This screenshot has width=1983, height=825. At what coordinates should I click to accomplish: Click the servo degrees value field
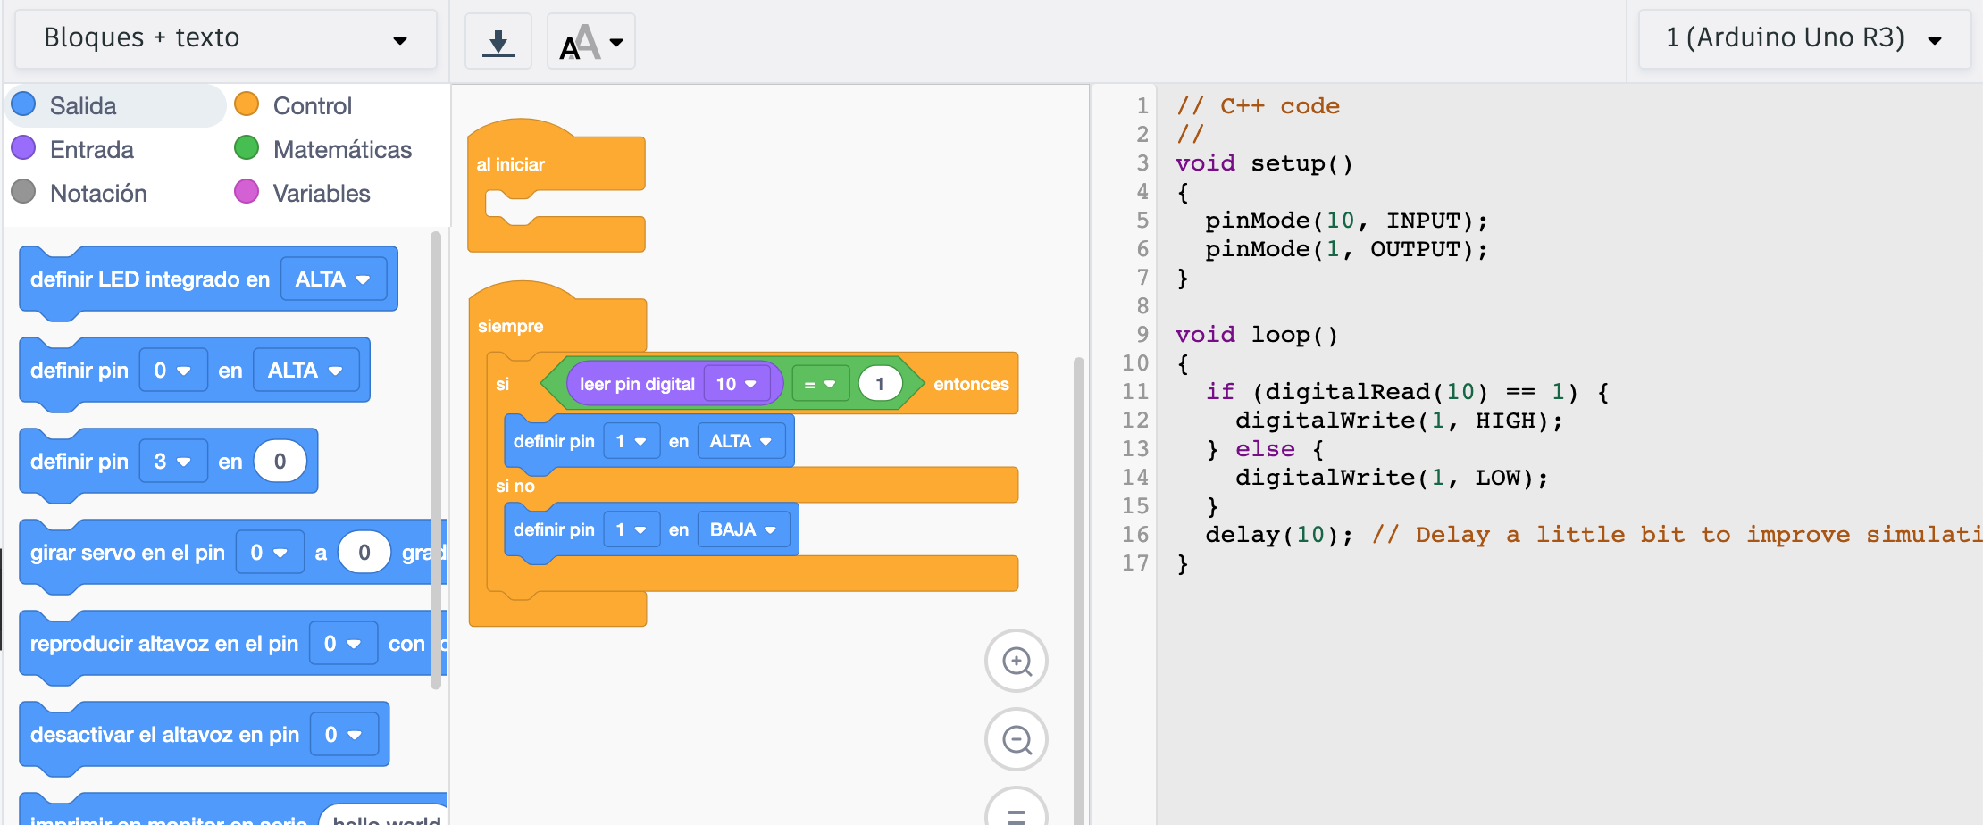[364, 553]
